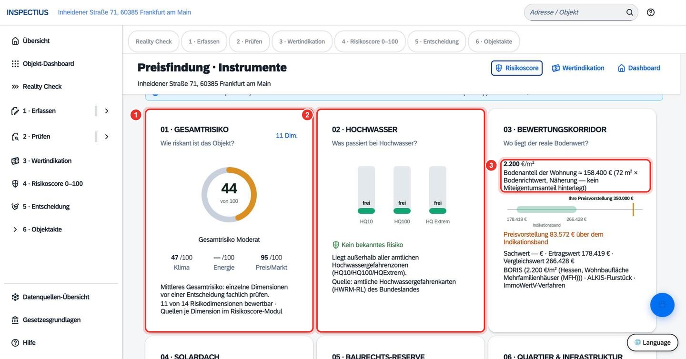Expand 1 · Erfassen submenu chevron

107,111
